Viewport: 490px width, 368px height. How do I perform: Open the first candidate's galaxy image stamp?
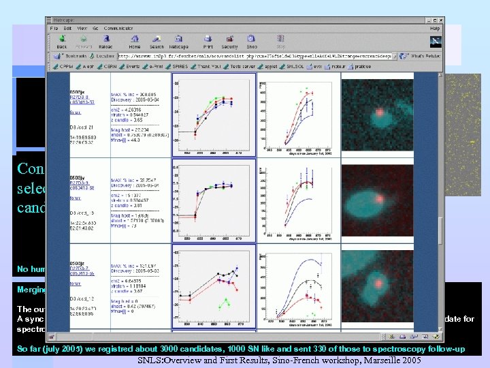(x=378, y=115)
